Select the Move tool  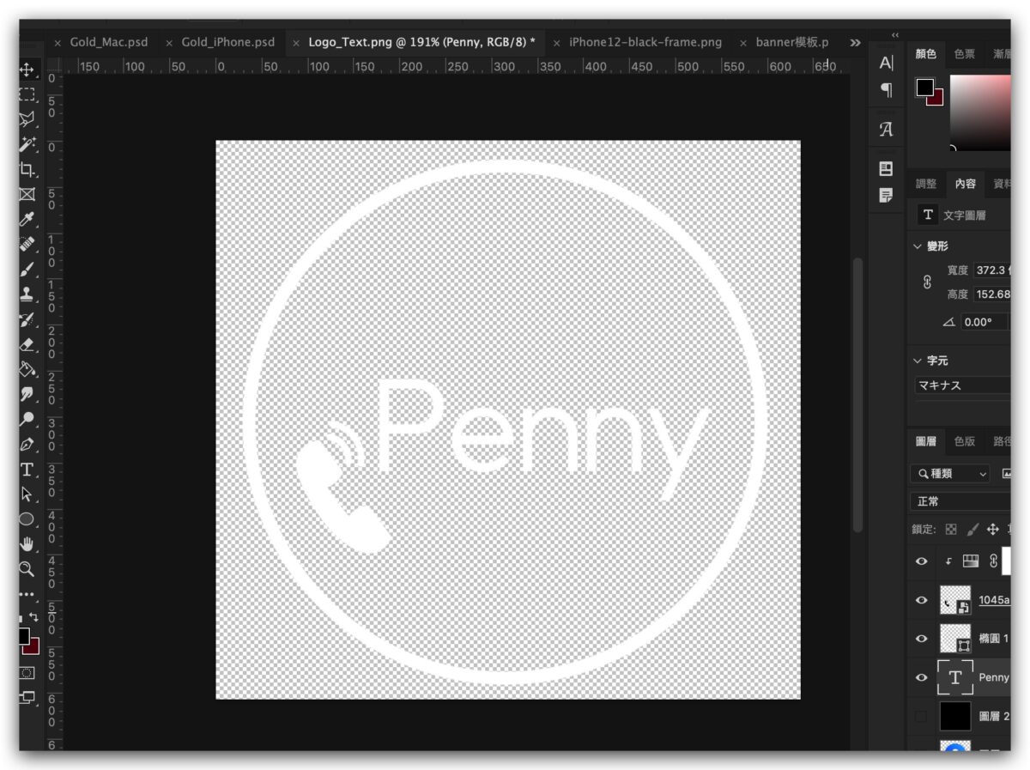(x=27, y=70)
